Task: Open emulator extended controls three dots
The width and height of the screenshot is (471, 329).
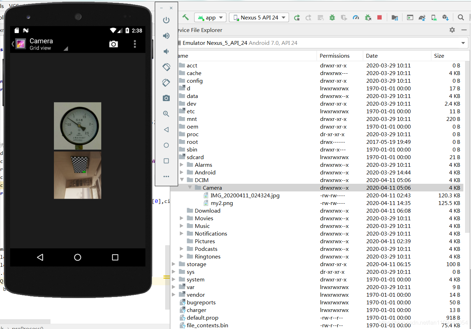Action: coord(166,176)
